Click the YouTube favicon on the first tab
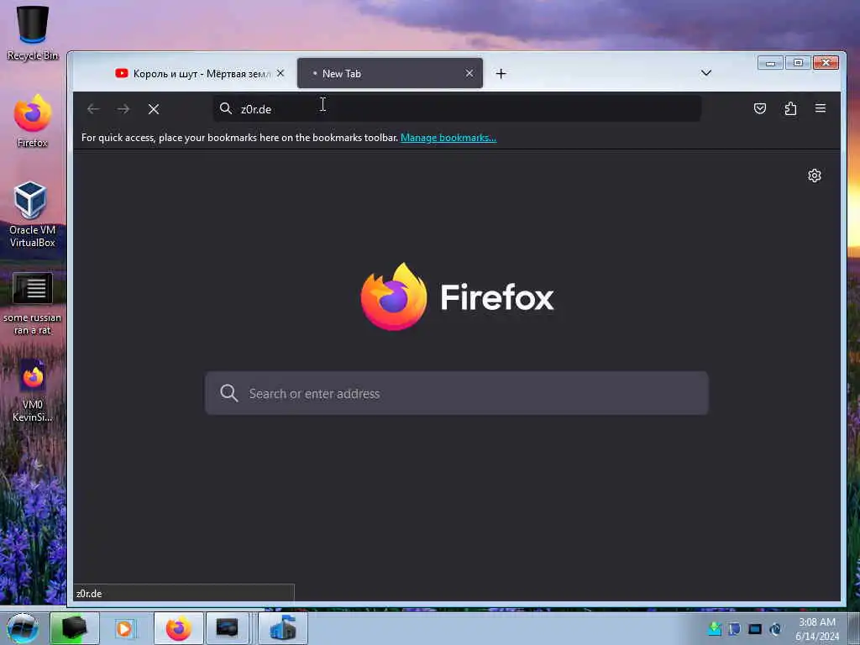Image resolution: width=860 pixels, height=645 pixels. [122, 73]
